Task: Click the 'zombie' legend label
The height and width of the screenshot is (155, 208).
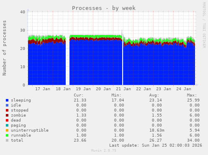Action: (18, 115)
